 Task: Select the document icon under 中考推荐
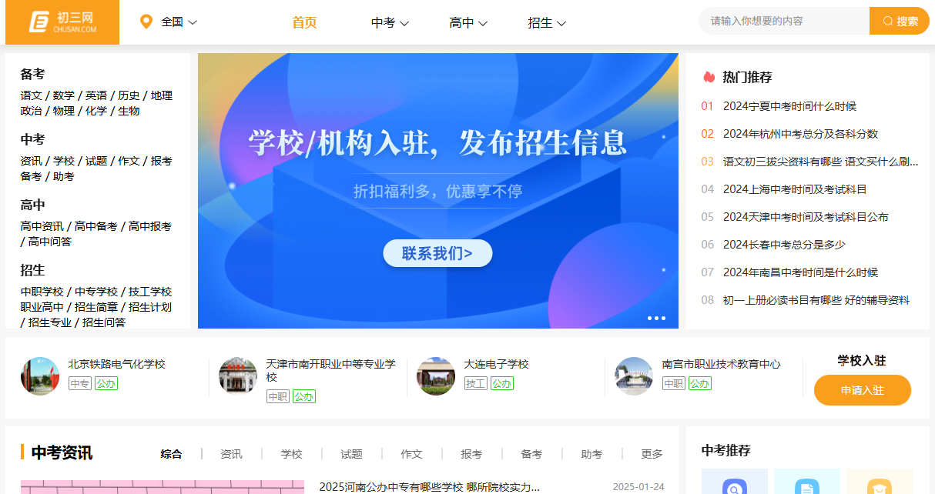(x=807, y=486)
